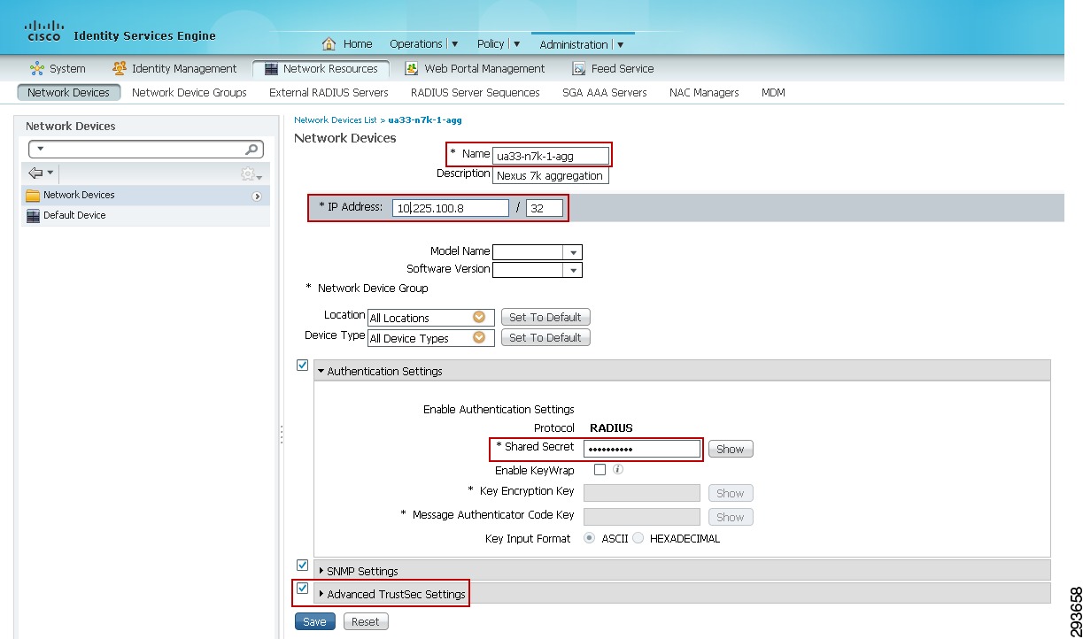Click the search magnifier in left panel
This screenshot has height=639, width=1083.
252,150
